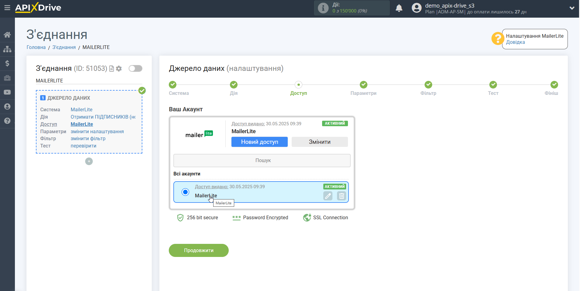Click the green check on the data source block

coord(142,91)
